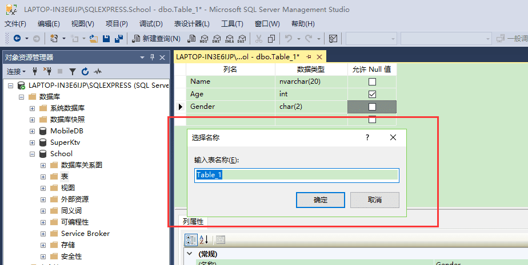Open the 工具(T) menu
The image size is (528, 265).
pos(232,24)
